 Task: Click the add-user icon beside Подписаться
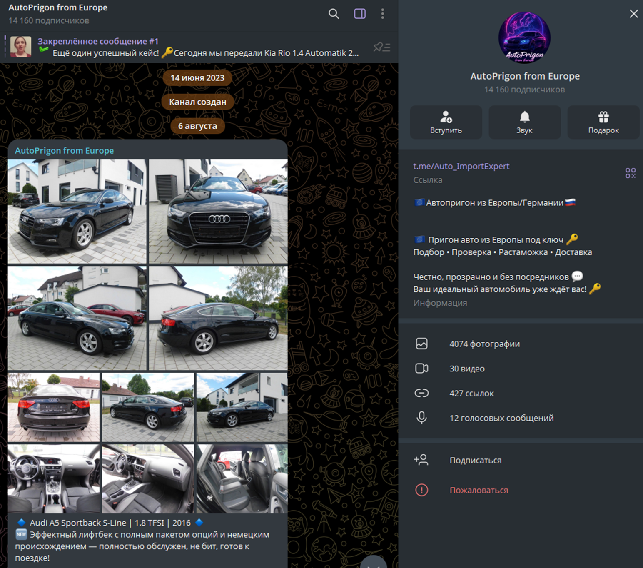(x=421, y=460)
